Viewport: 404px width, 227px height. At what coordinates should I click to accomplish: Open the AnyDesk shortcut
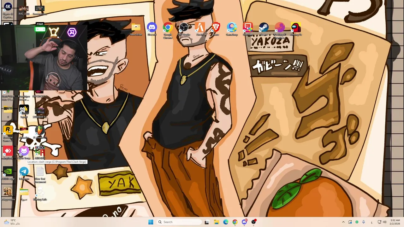[8, 153]
